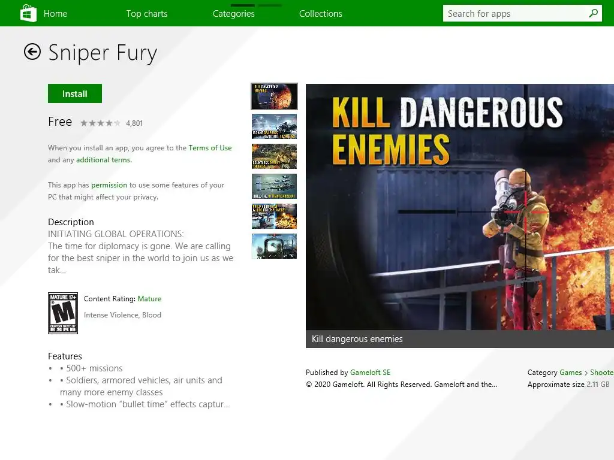Viewport: 614px width, 460px height.
Task: Click the Description heading
Action: pos(71,222)
